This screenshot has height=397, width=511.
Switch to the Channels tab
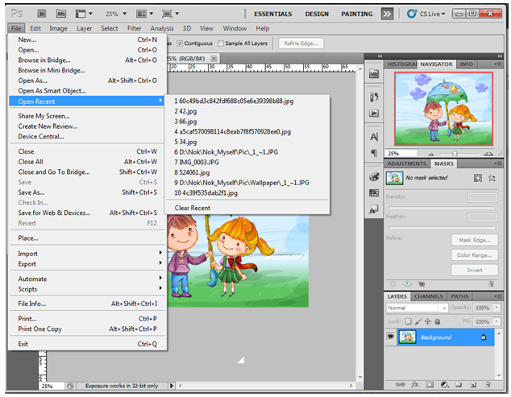tap(428, 296)
